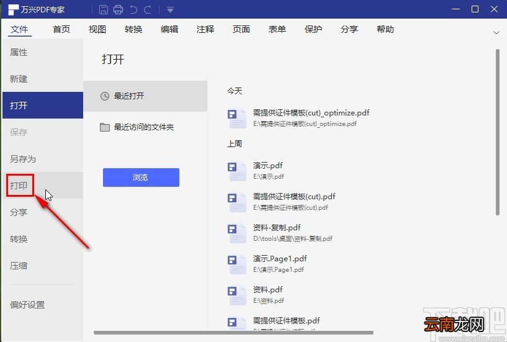Open the 转换 ribbon tab
507x342 pixels.
pyautogui.click(x=133, y=29)
